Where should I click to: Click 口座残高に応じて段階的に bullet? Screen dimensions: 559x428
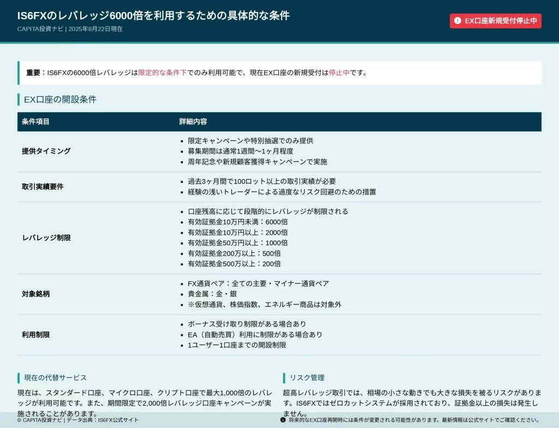tap(268, 211)
